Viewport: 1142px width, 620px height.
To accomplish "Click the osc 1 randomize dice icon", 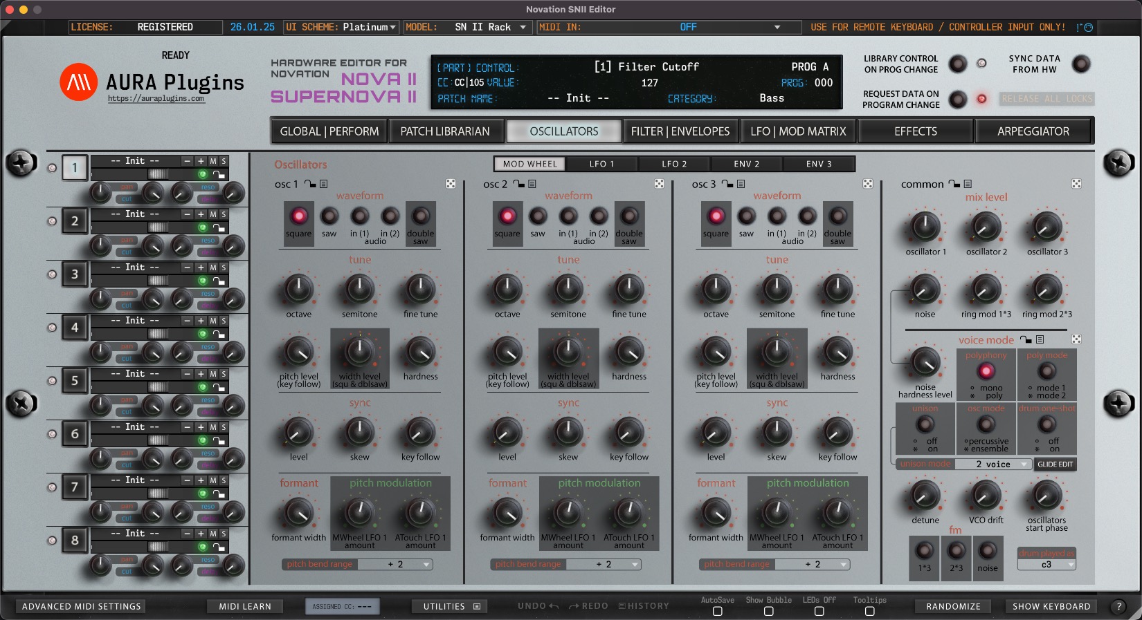I will (x=451, y=184).
